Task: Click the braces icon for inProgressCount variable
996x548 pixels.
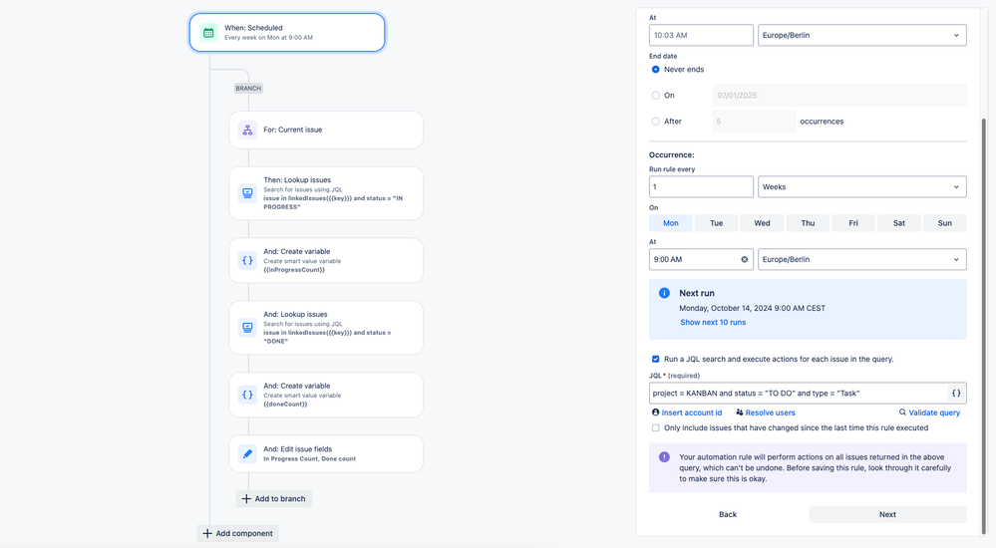Action: 247,260
